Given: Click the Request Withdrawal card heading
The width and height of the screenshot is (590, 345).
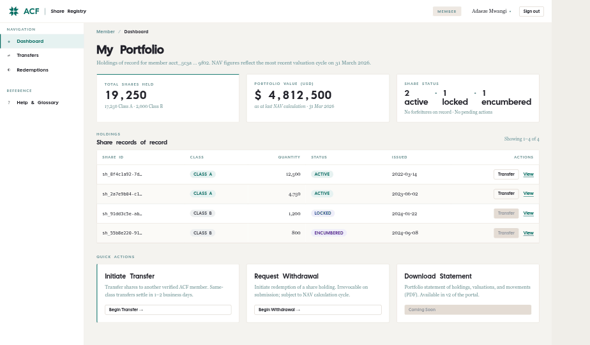Looking at the screenshot, I should (x=286, y=276).
